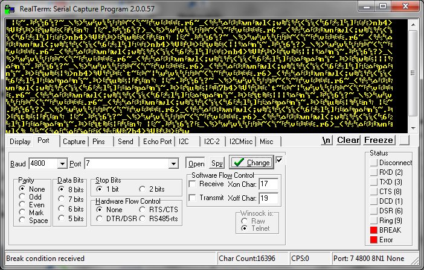Select Odd parity

pos(30,197)
